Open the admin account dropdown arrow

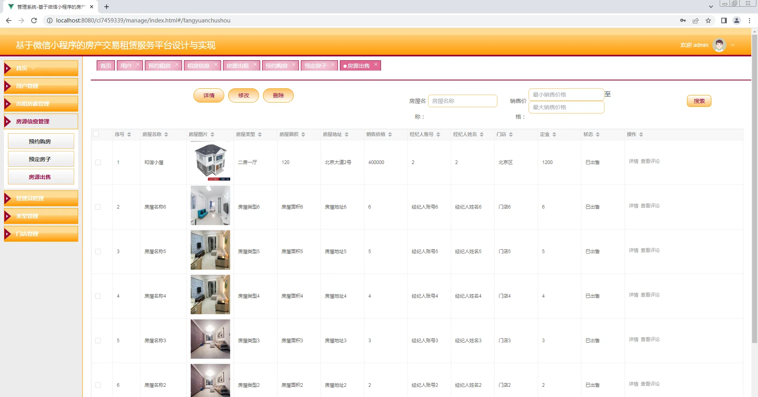click(x=733, y=45)
